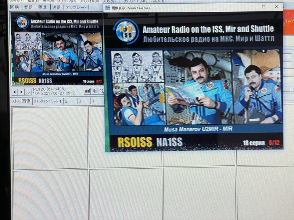Click the enlarged picture in the 画像表示 window
Viewport: 294px width, 220px height.
[194, 82]
